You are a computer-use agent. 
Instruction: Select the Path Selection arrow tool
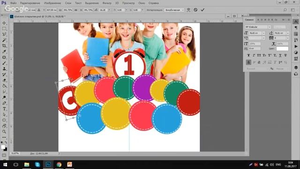point(4,115)
